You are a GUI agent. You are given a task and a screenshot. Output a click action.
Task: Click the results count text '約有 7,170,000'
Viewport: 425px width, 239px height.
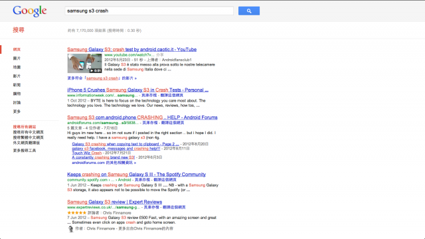tap(104, 31)
